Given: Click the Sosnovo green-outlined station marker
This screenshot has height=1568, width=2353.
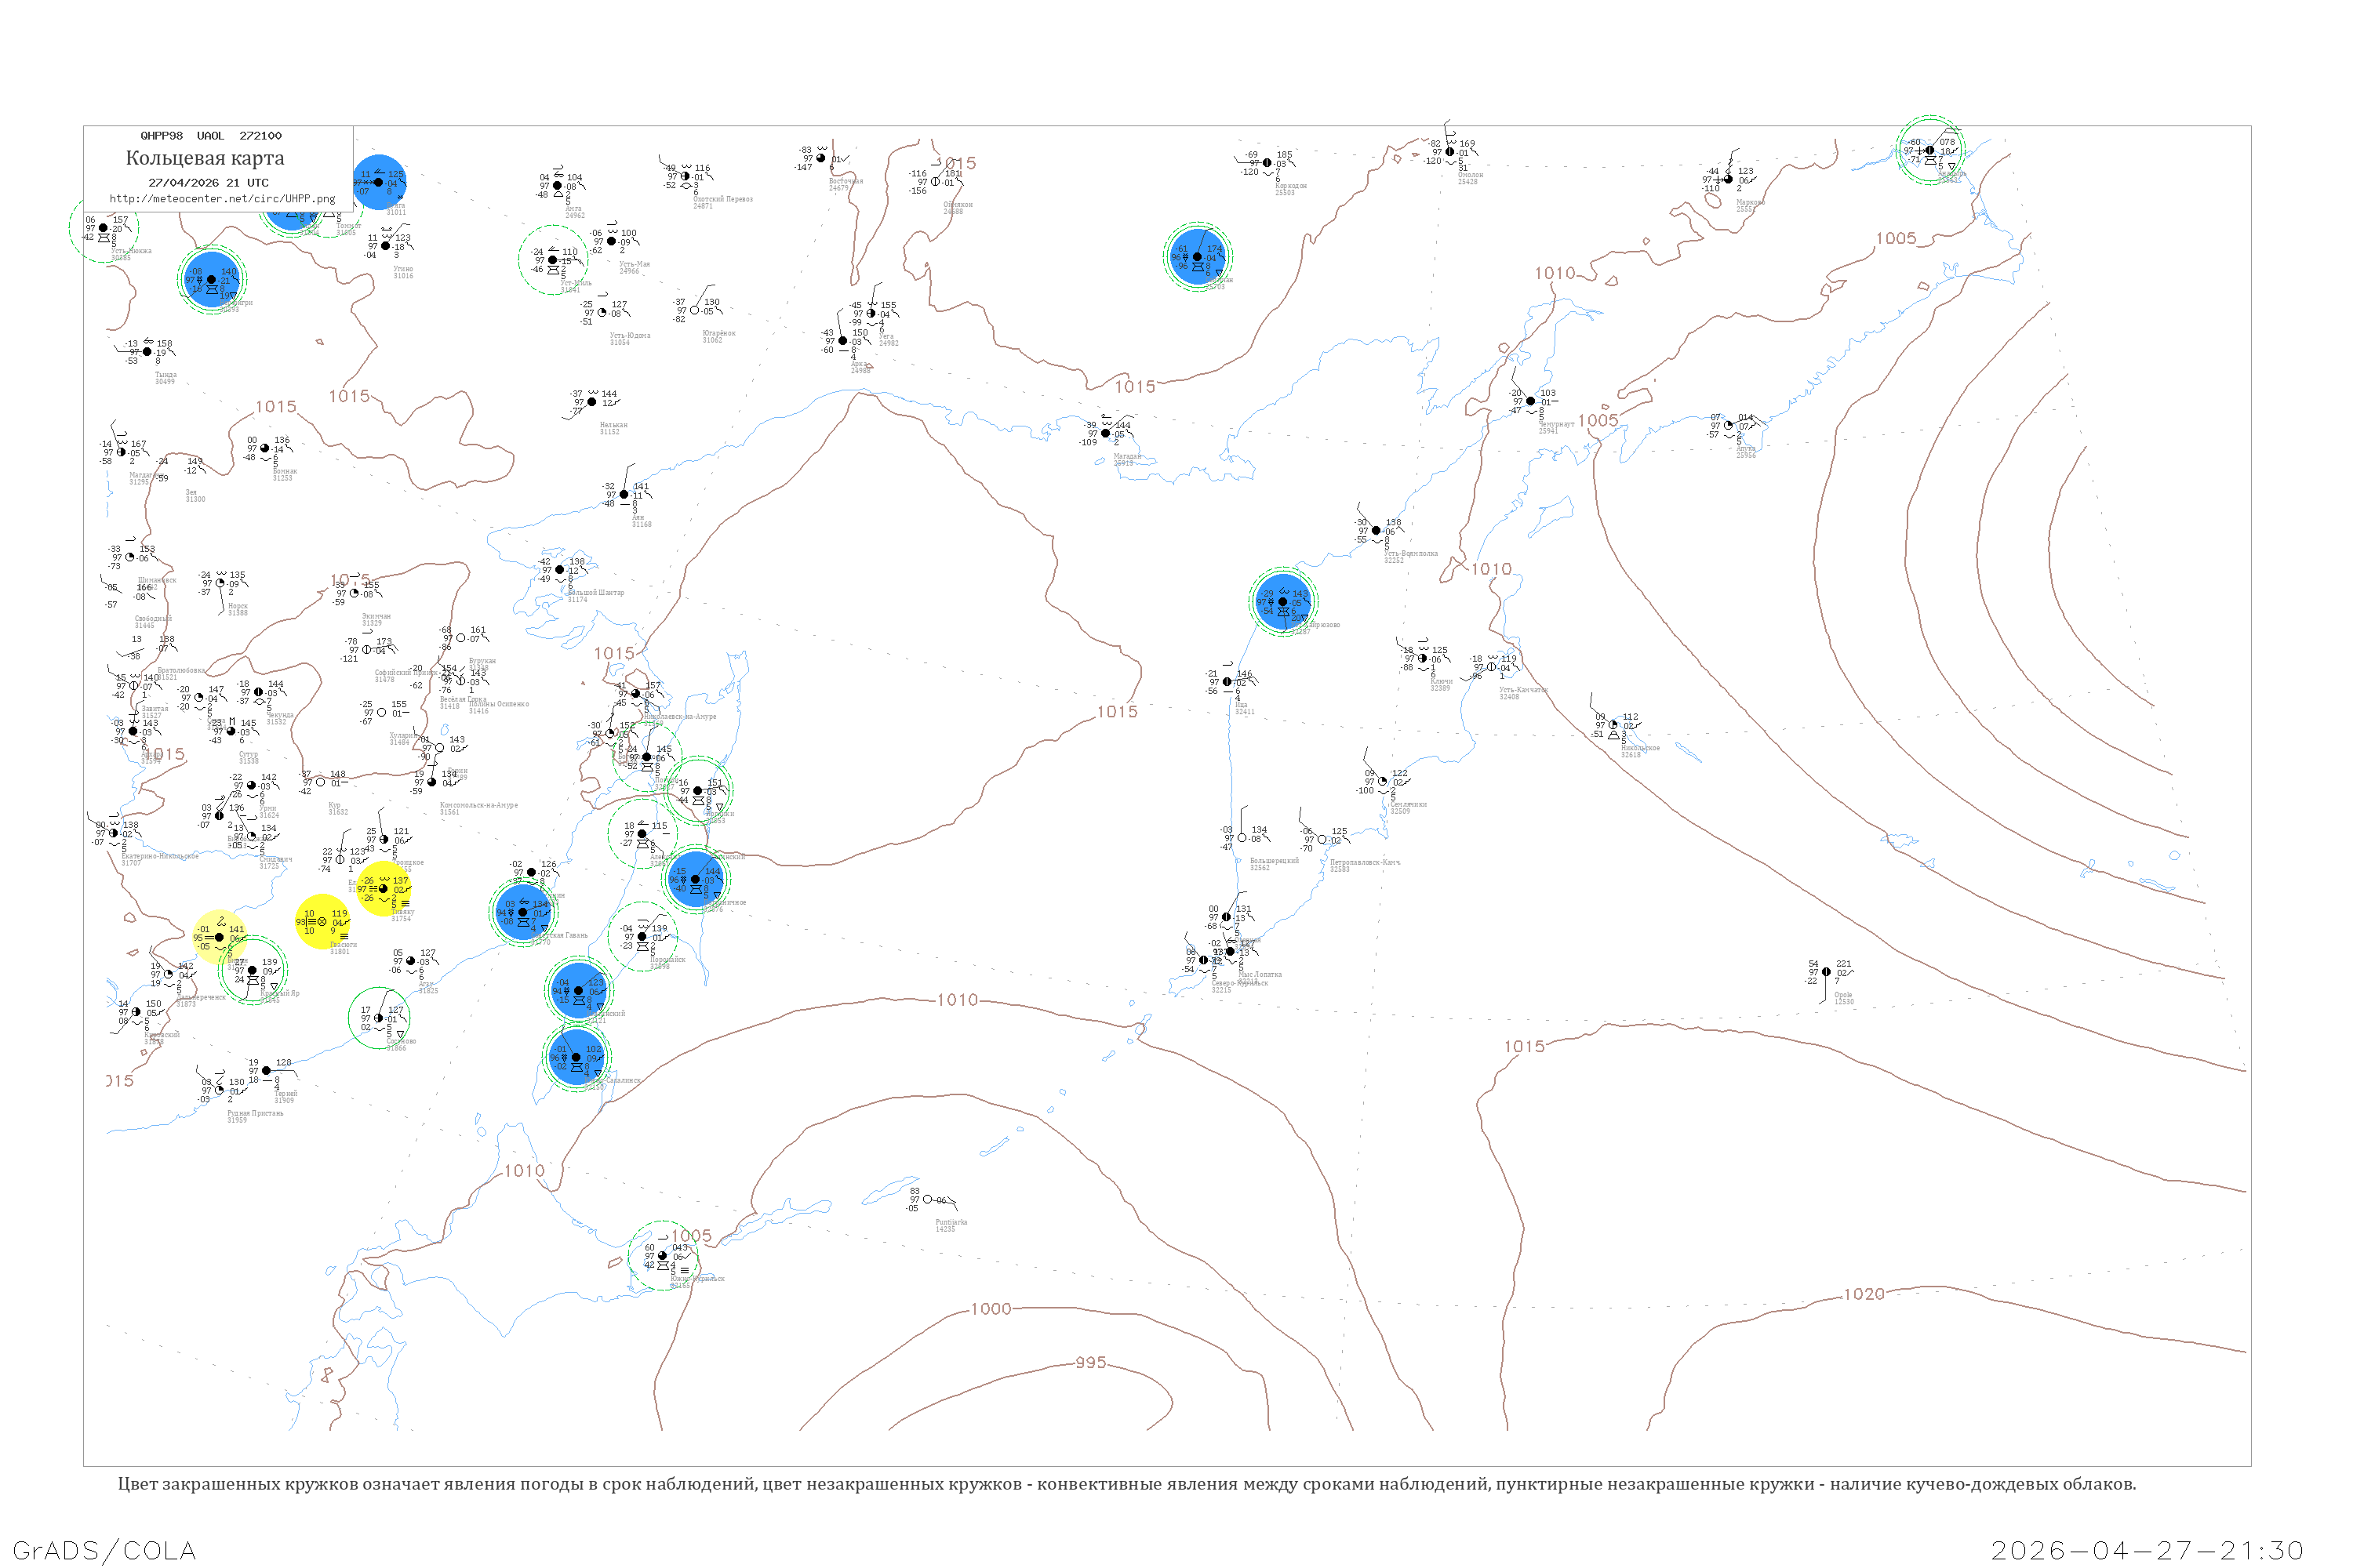Looking at the screenshot, I should tap(379, 1018).
